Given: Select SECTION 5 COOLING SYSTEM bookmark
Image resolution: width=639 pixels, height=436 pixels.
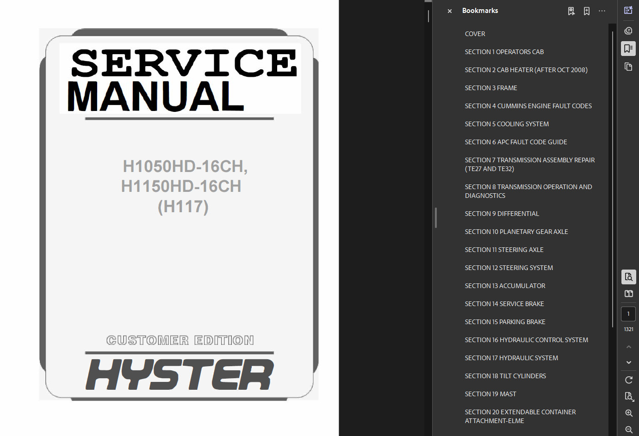Looking at the screenshot, I should point(507,124).
